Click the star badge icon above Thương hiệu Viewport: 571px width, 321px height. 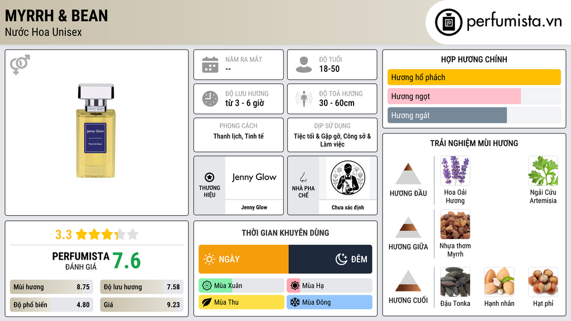coord(210,177)
